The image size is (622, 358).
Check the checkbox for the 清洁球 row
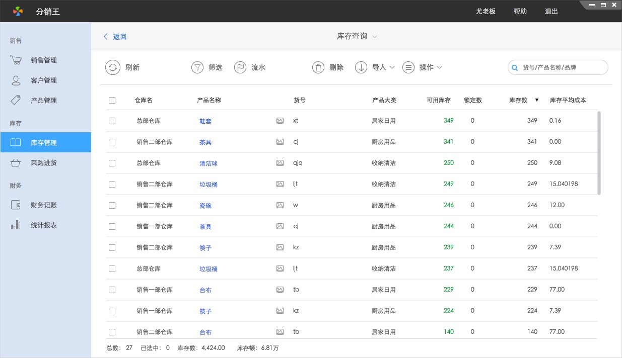click(x=112, y=163)
